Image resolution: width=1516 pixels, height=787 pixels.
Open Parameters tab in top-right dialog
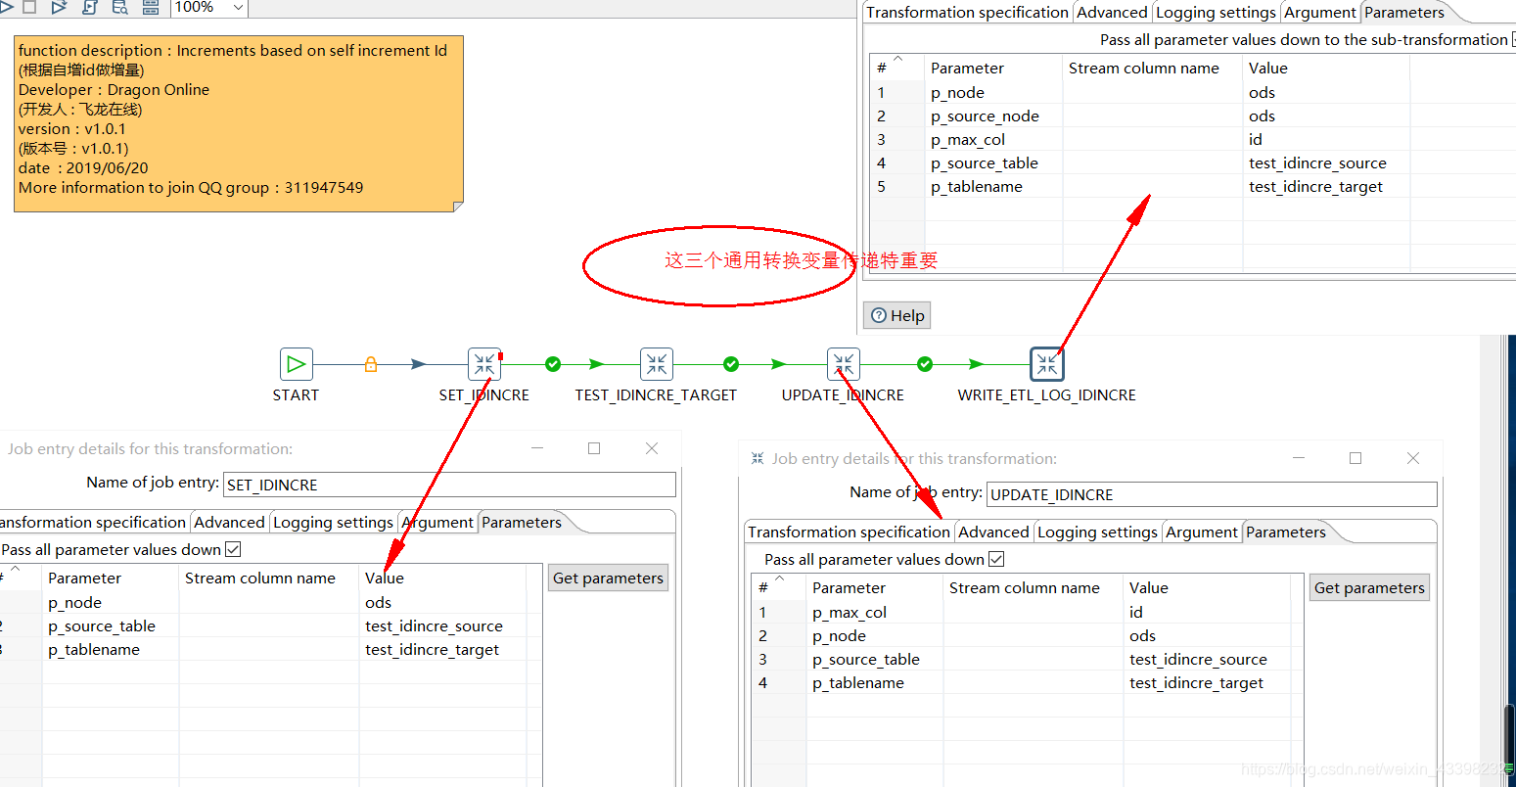(x=1404, y=13)
